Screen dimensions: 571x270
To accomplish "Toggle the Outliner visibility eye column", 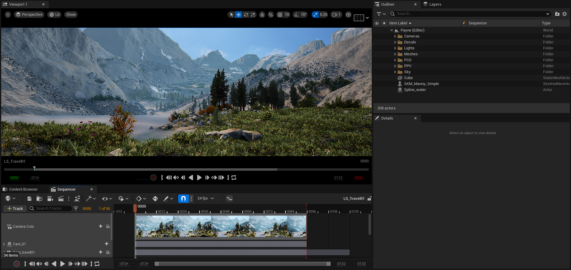I will pos(377,23).
